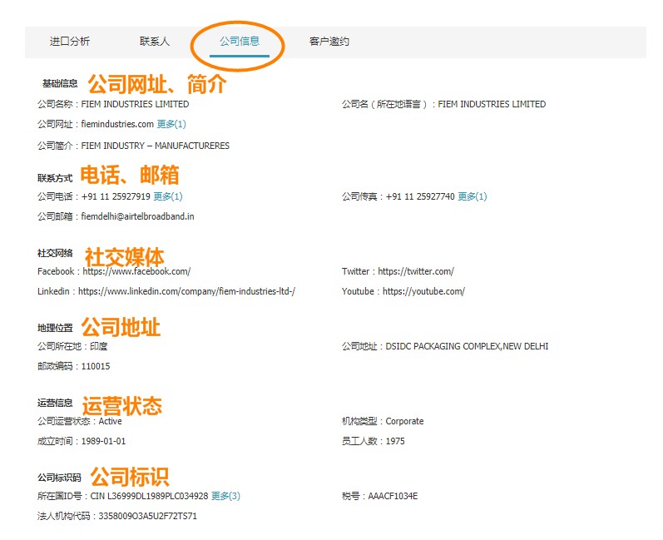Click the Youtube URL https://youtube.com/
663x540 pixels.
click(x=423, y=291)
